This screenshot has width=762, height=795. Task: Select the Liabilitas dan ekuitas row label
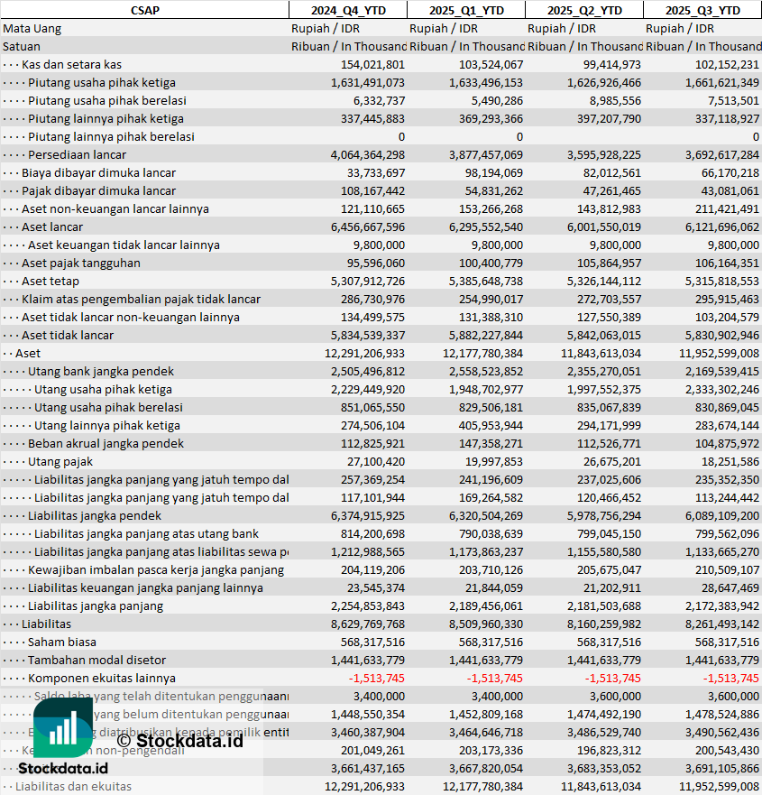(x=73, y=786)
